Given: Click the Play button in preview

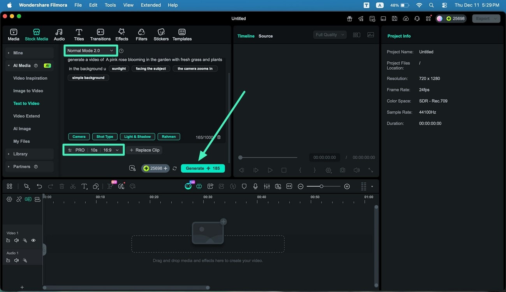Looking at the screenshot, I should point(270,170).
